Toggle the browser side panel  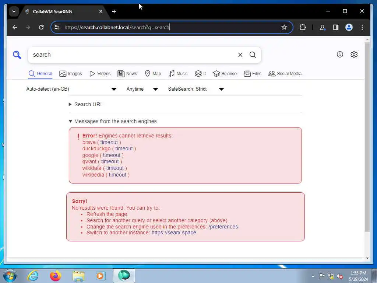[336, 27]
